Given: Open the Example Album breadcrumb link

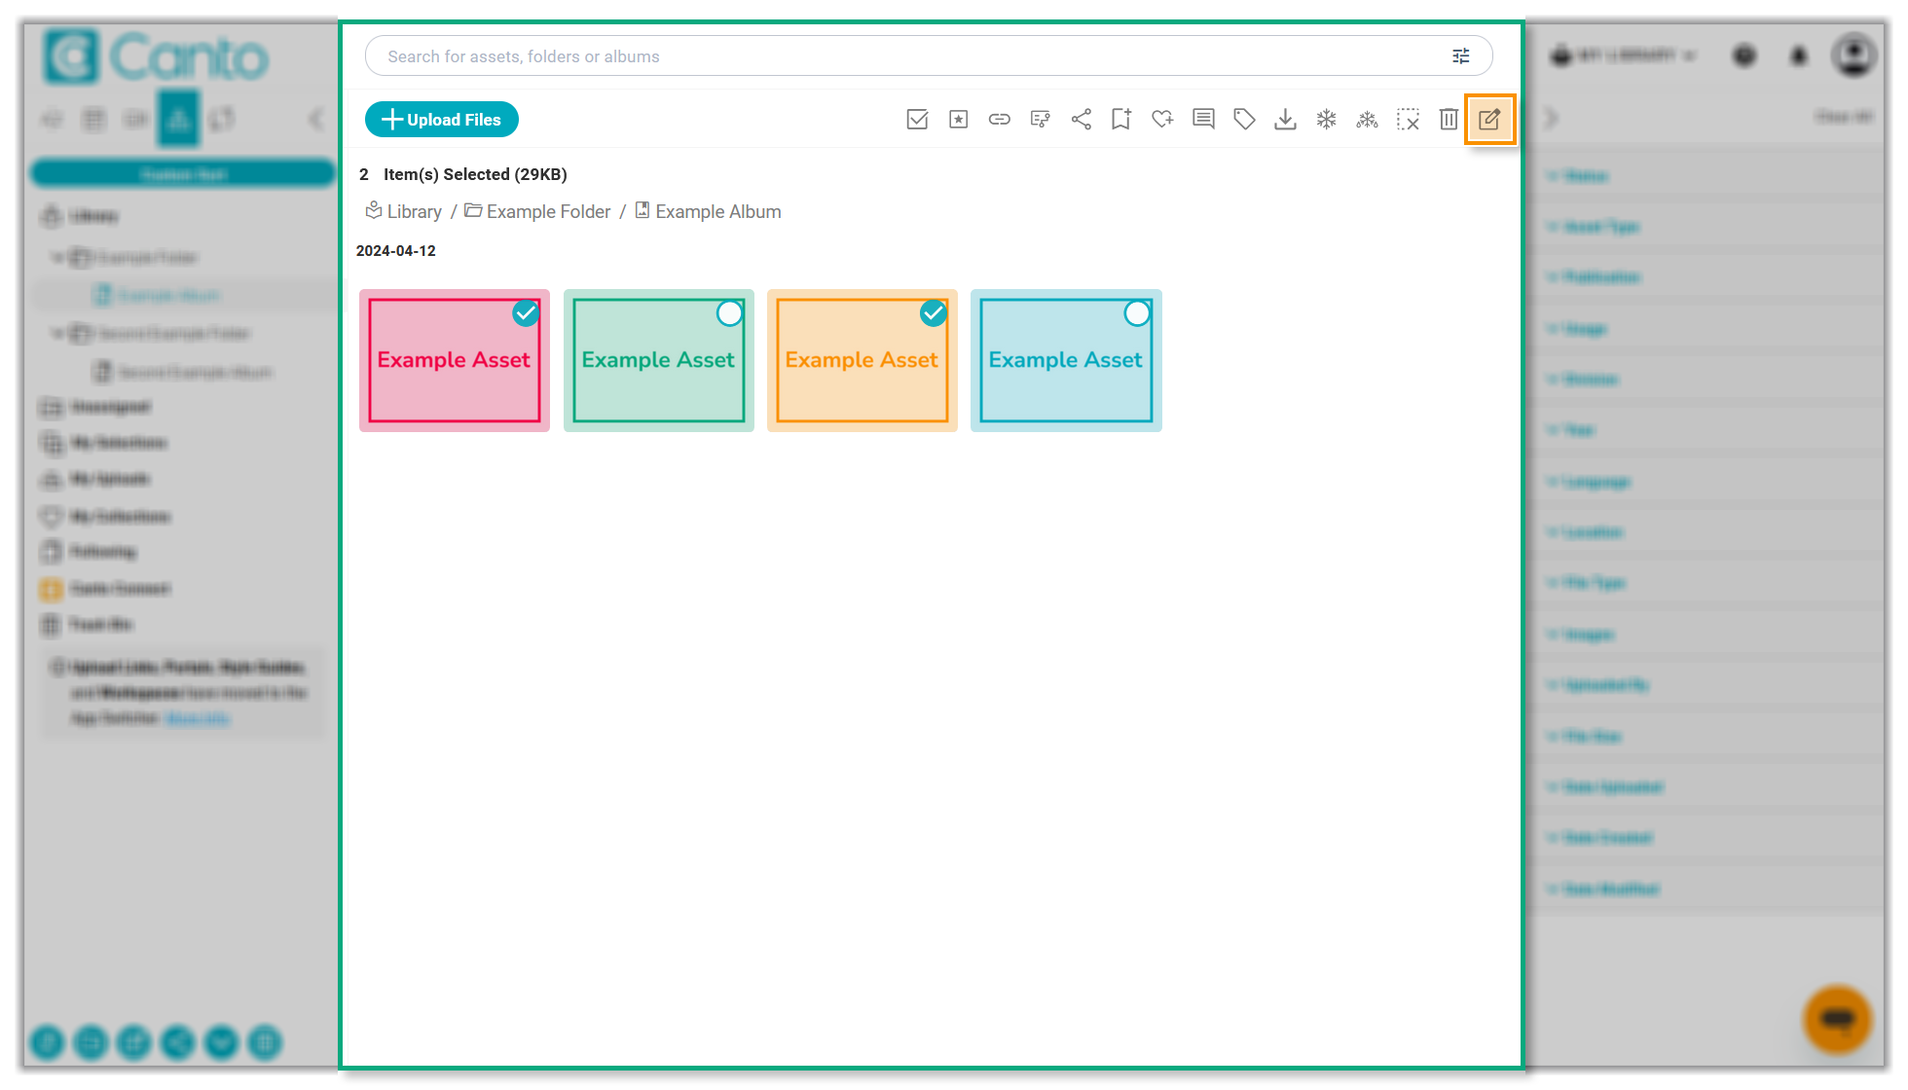Looking at the screenshot, I should pos(717,211).
